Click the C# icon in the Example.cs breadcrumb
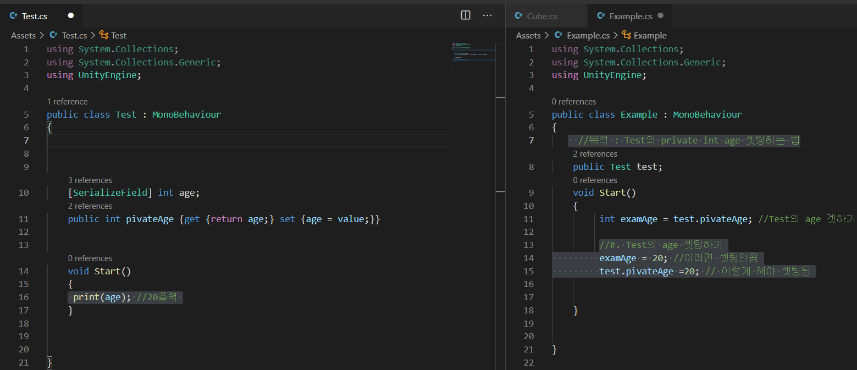 559,35
